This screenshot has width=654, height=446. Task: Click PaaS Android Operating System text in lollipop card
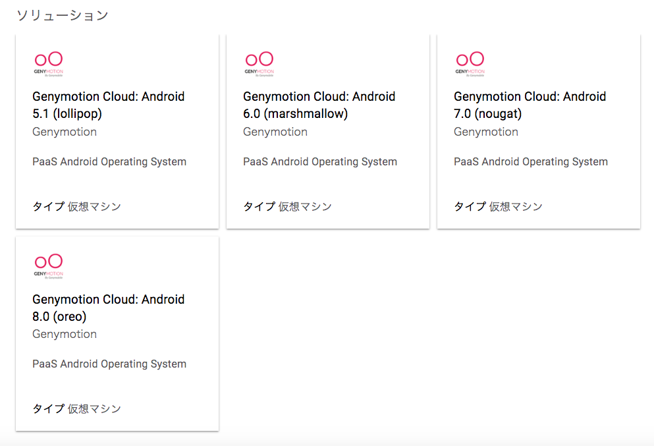[109, 162]
